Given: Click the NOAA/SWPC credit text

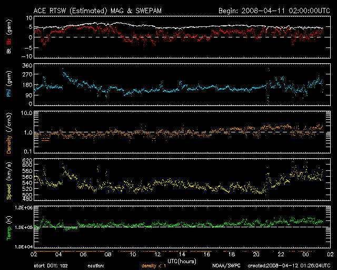Looking at the screenshot, I should [x=224, y=266].
